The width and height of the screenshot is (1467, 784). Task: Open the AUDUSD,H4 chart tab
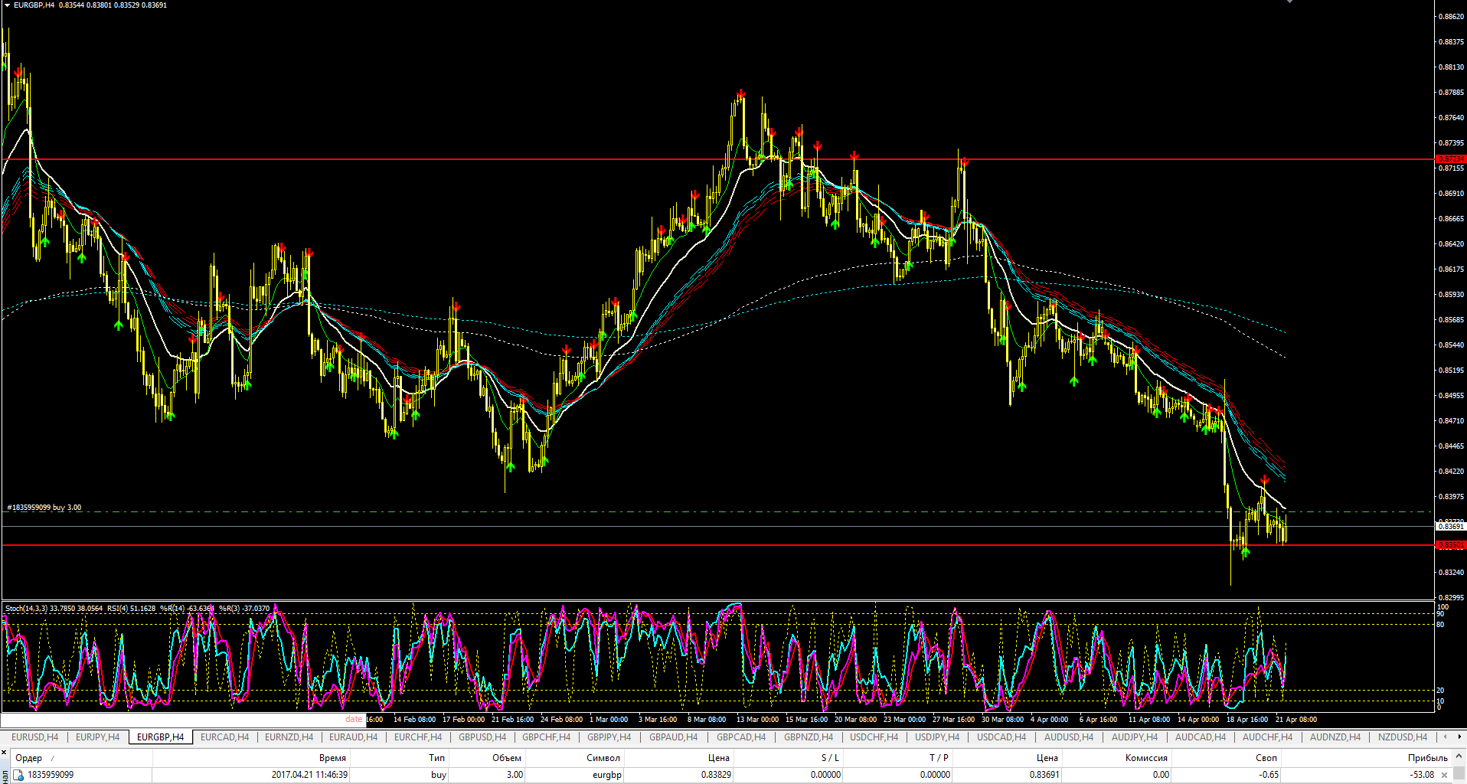click(1069, 737)
